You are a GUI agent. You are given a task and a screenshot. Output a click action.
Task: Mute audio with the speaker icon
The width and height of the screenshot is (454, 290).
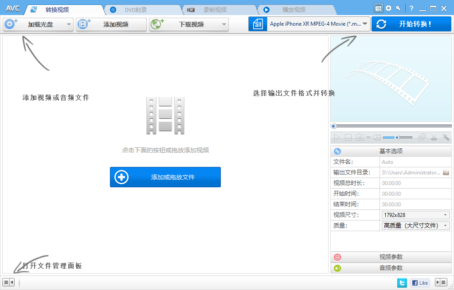click(376, 138)
